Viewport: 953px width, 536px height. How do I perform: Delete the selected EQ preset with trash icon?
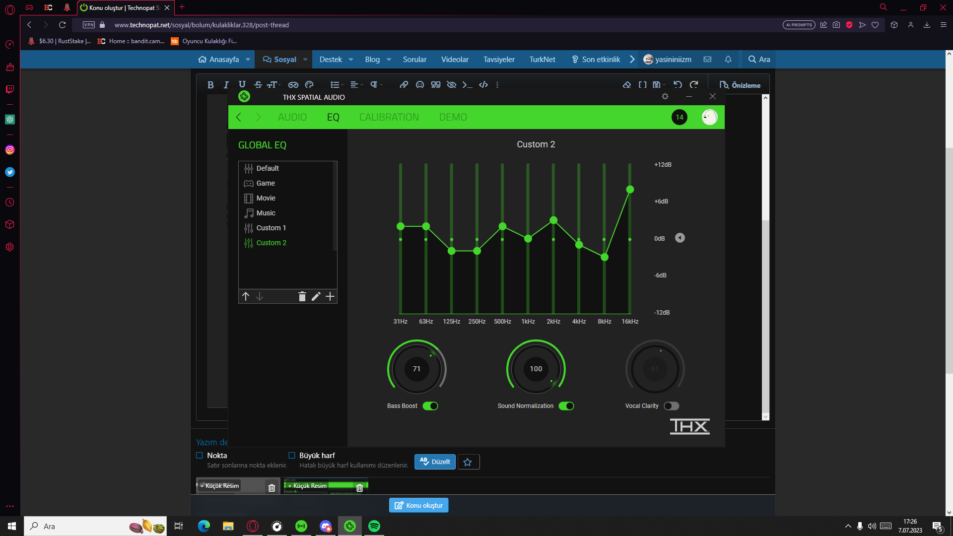coord(302,297)
